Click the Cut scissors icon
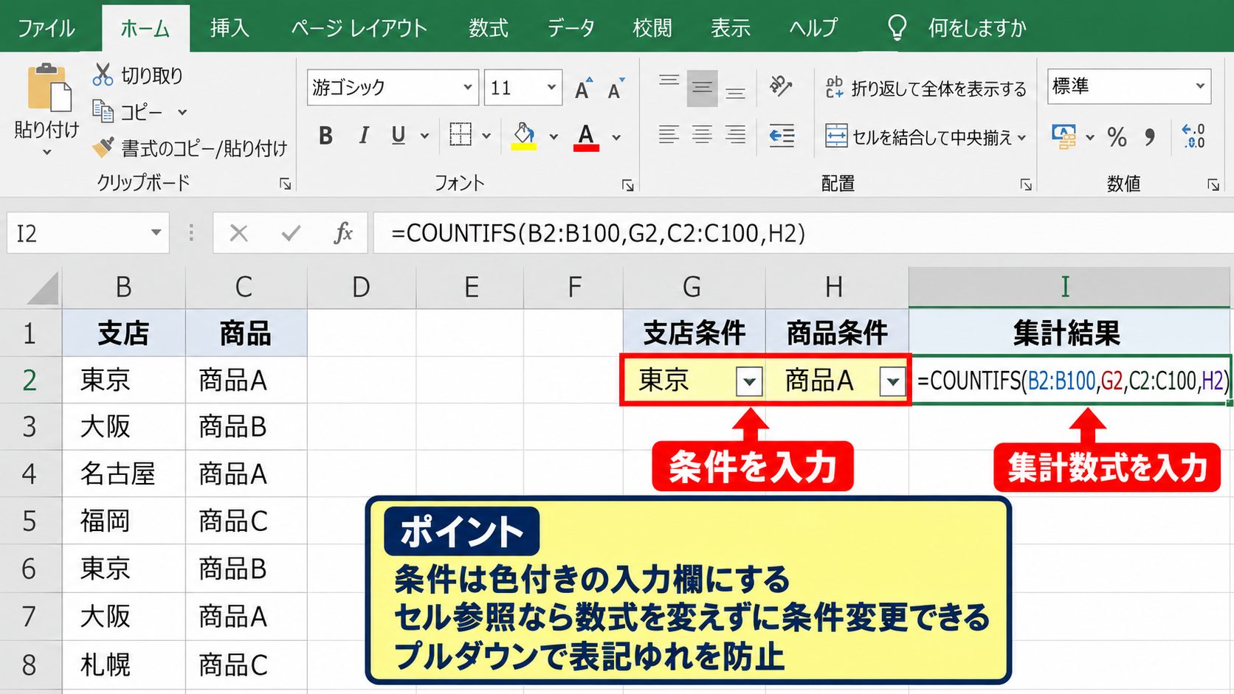This screenshot has height=694, width=1234. point(103,74)
